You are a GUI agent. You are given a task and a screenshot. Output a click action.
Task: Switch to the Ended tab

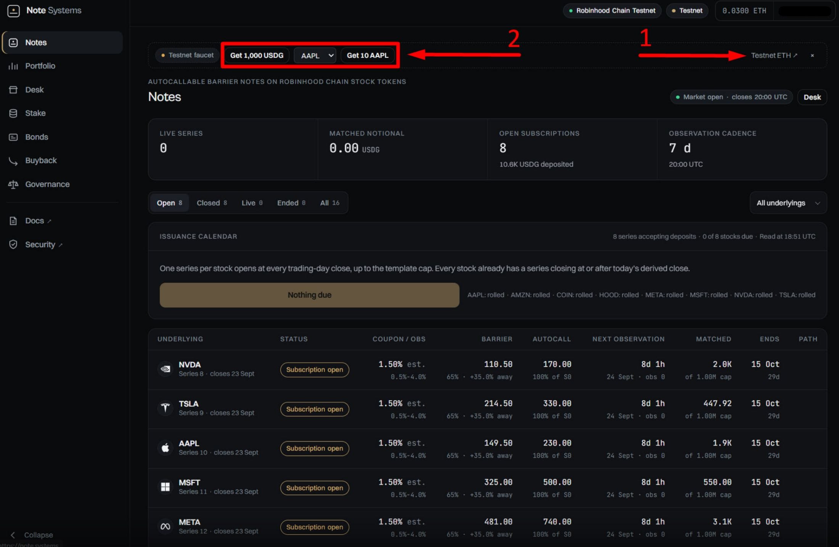[291, 203]
